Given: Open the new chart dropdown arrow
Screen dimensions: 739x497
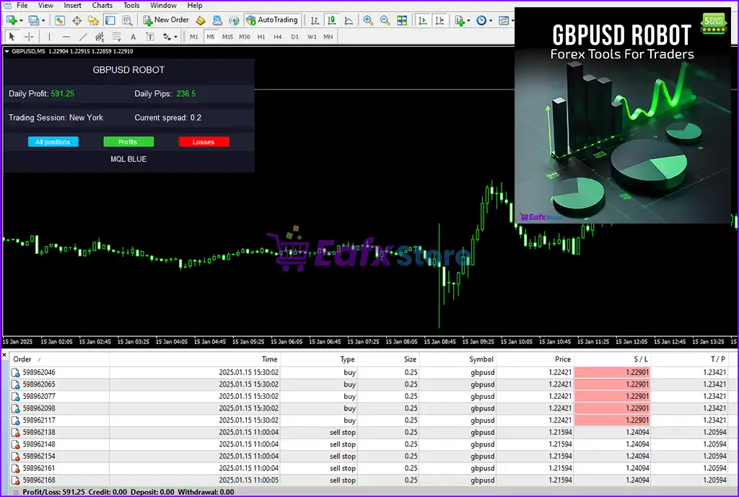Looking at the screenshot, I should click(x=21, y=20).
